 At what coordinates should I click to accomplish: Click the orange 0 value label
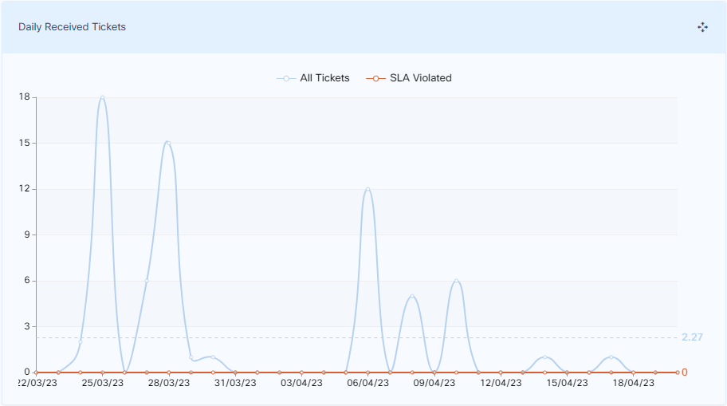[684, 372]
